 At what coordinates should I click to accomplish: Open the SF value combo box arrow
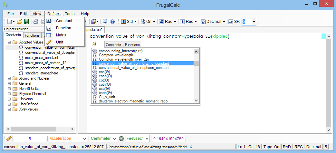[254, 22]
